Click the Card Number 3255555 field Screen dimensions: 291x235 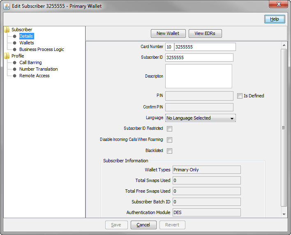click(x=205, y=47)
